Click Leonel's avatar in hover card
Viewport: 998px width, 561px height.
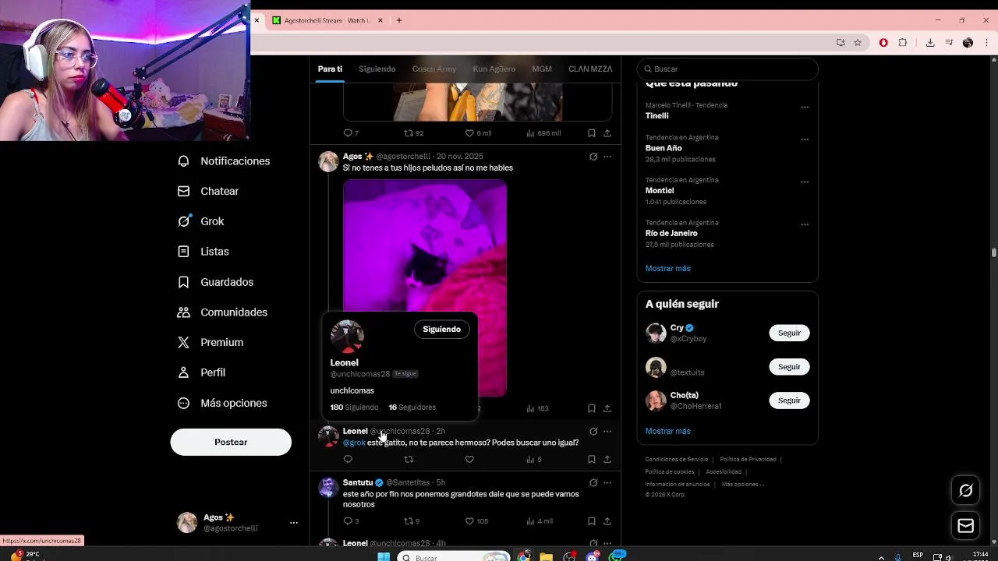click(x=347, y=336)
